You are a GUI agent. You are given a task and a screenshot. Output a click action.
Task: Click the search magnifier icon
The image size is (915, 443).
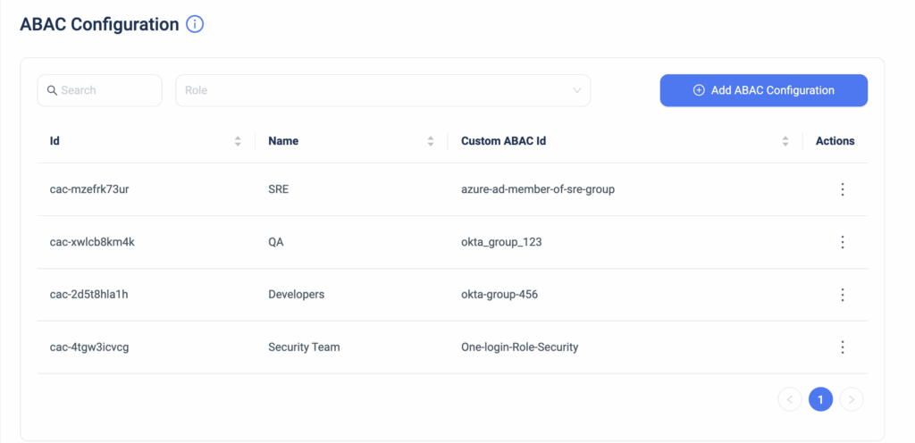52,90
